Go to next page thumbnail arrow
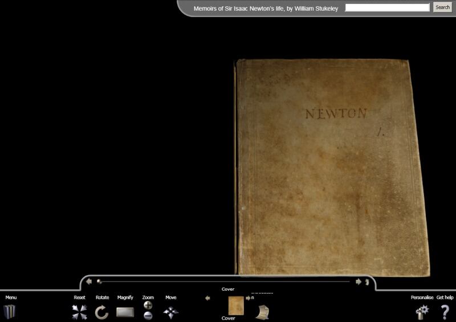 [x=248, y=297]
